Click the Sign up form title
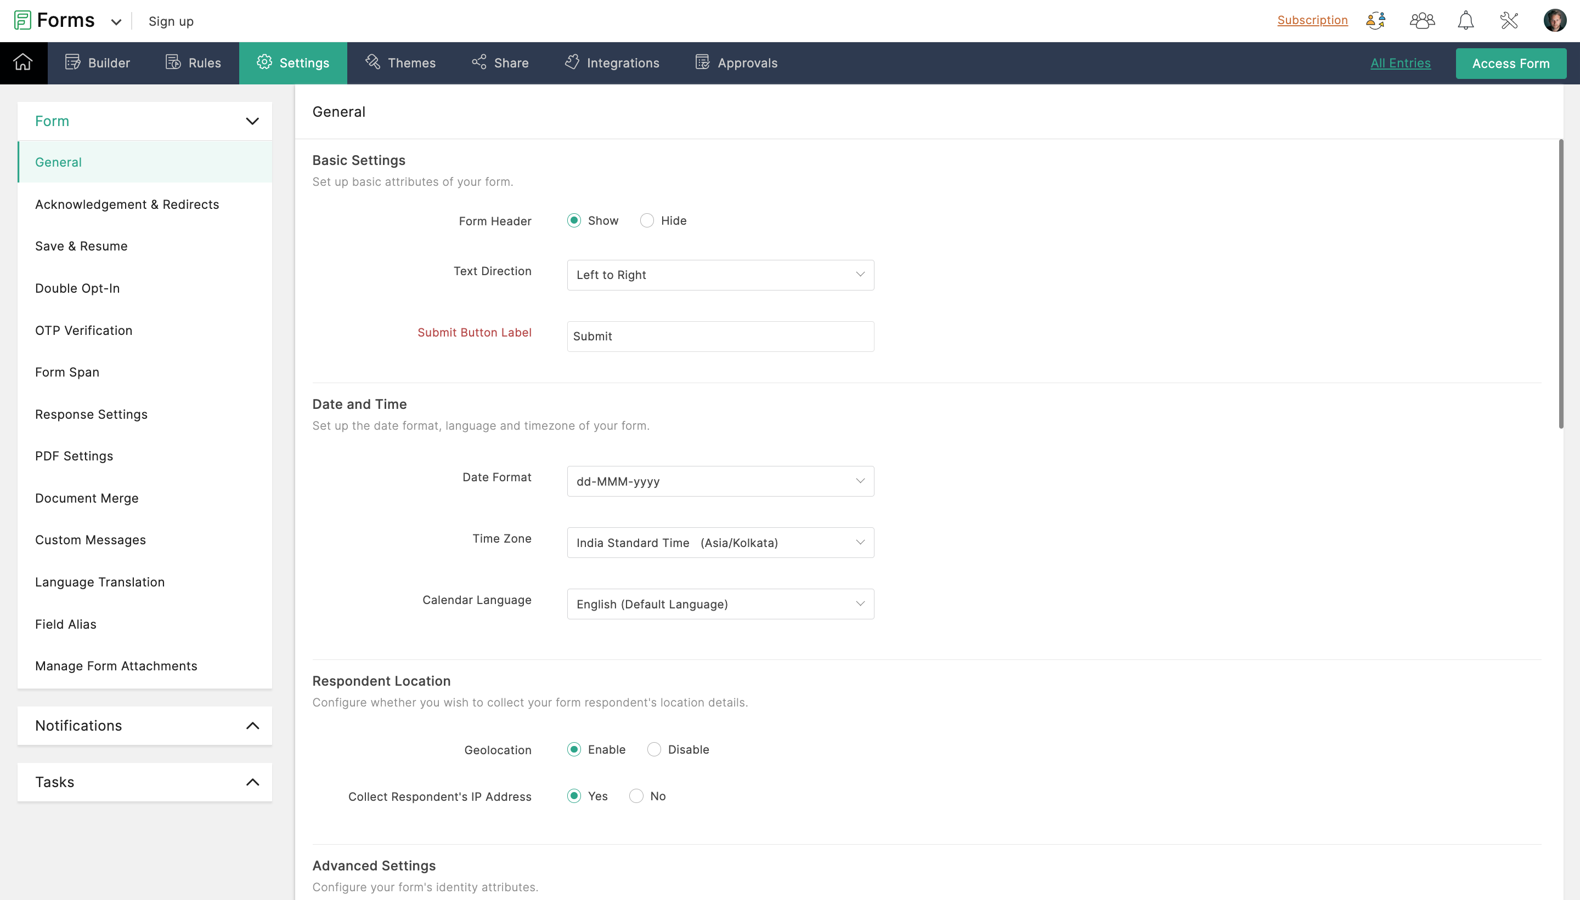The image size is (1580, 900). point(171,21)
